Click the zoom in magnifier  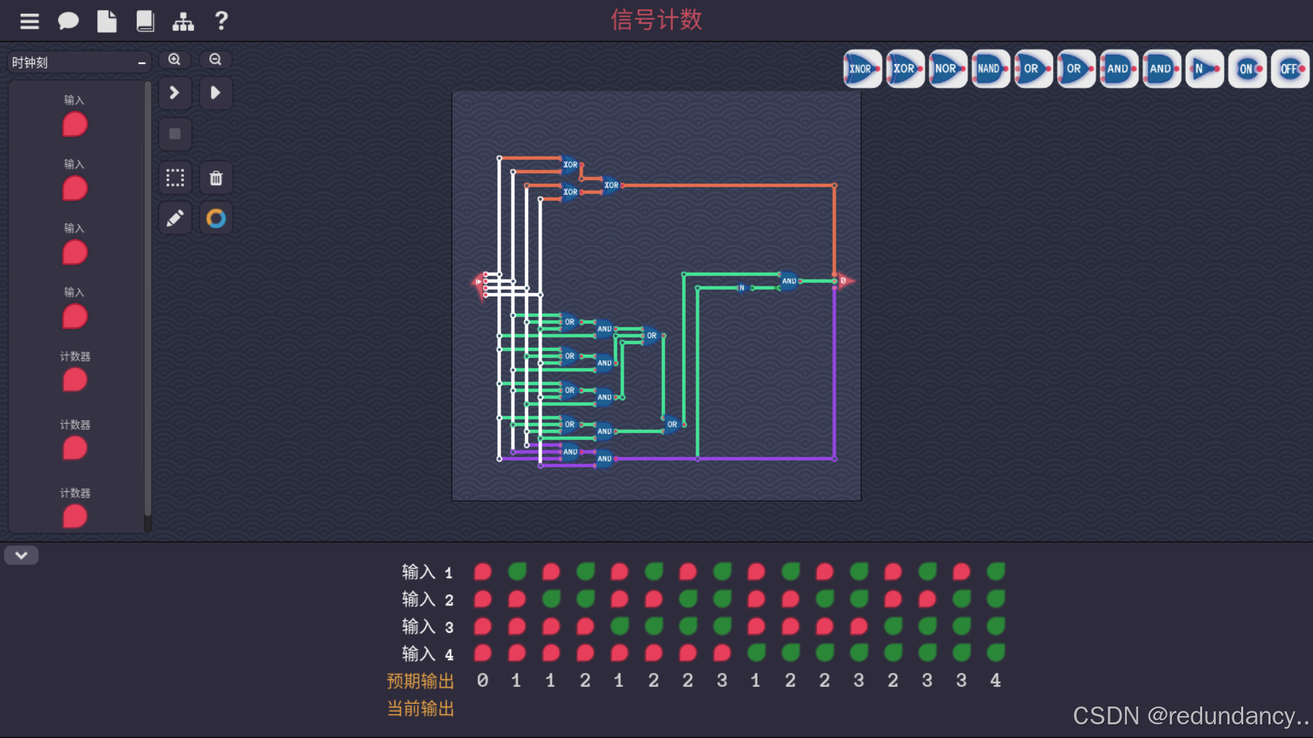click(174, 59)
